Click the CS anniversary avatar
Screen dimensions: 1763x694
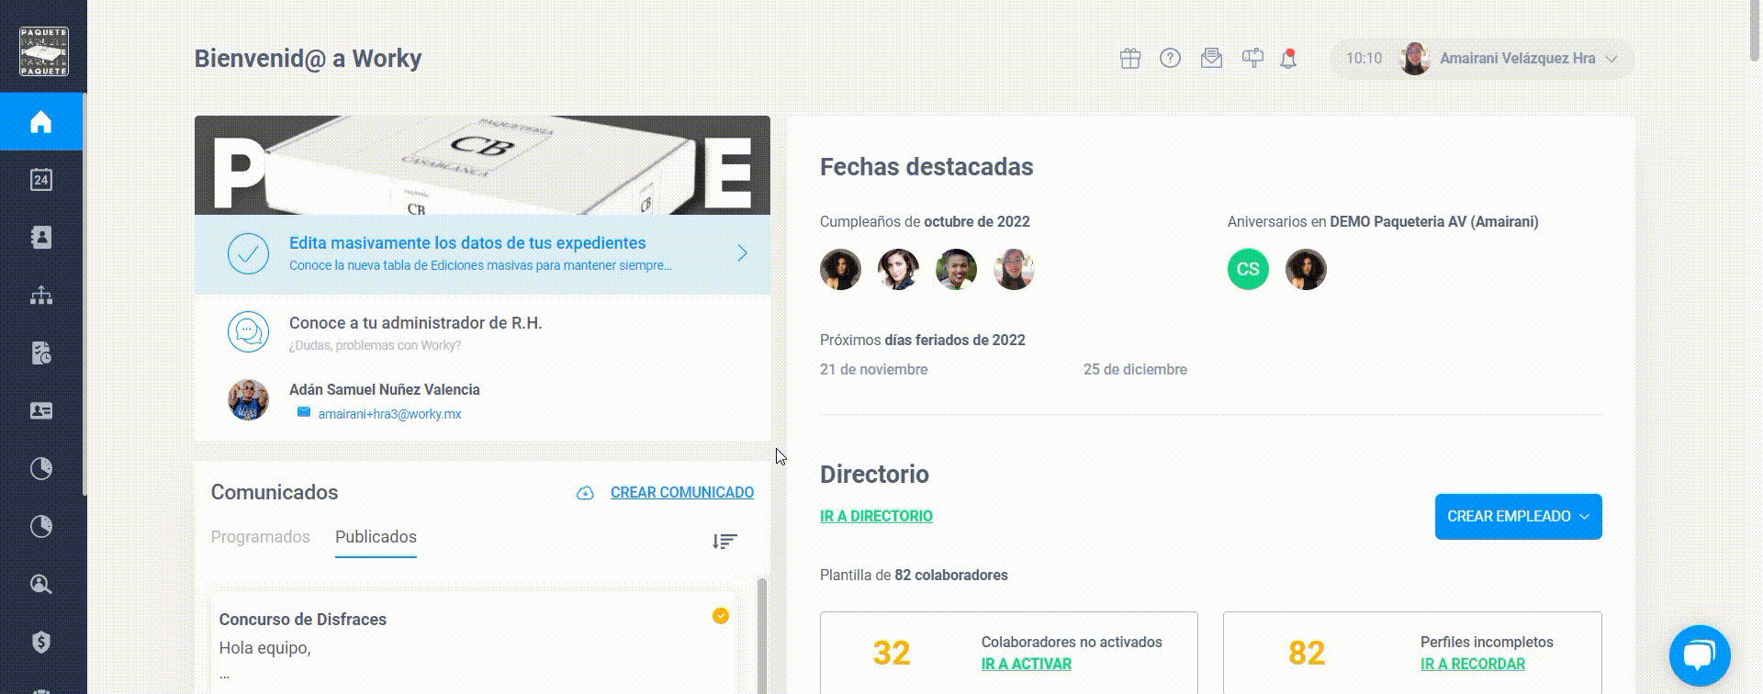(1248, 270)
